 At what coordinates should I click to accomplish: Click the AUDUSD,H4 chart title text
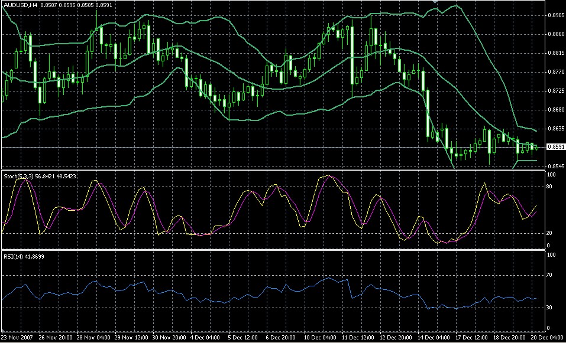click(20, 5)
